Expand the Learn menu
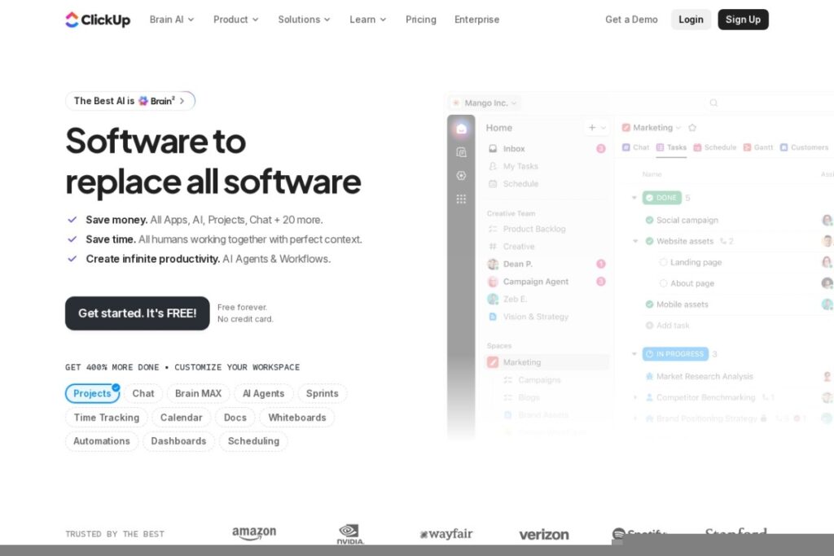The image size is (834, 556). [x=367, y=20]
